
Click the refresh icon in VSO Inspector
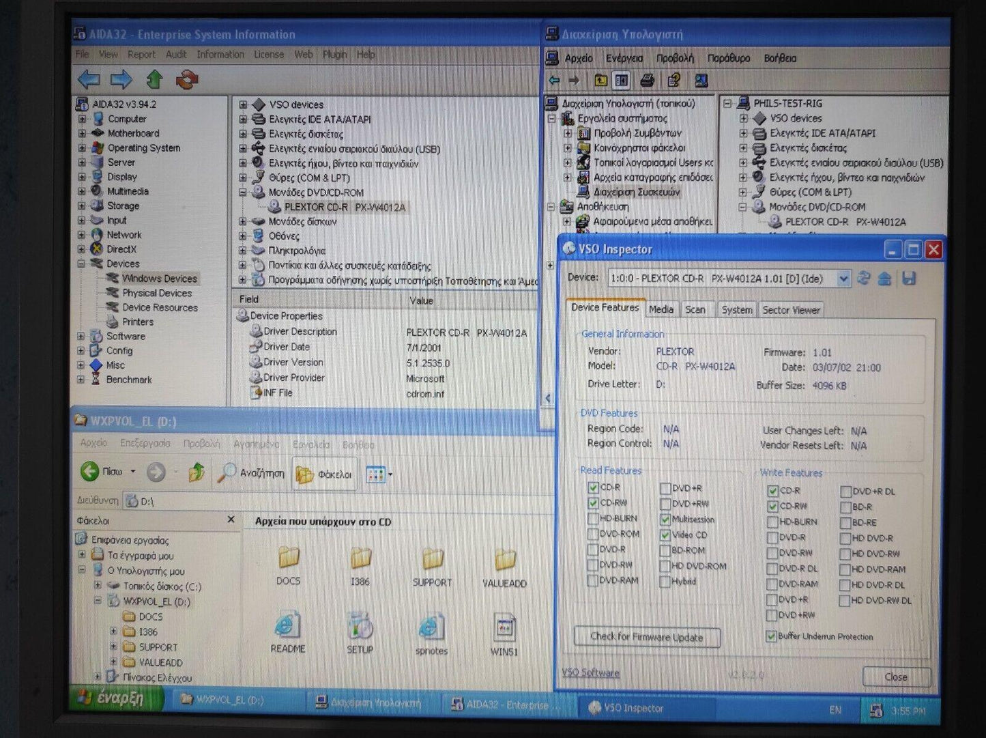click(864, 279)
